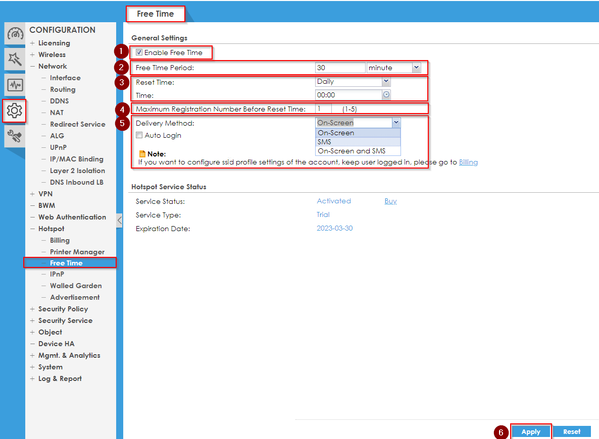Select On-Screen and SMS option
This screenshot has height=439, width=599.
pos(351,151)
